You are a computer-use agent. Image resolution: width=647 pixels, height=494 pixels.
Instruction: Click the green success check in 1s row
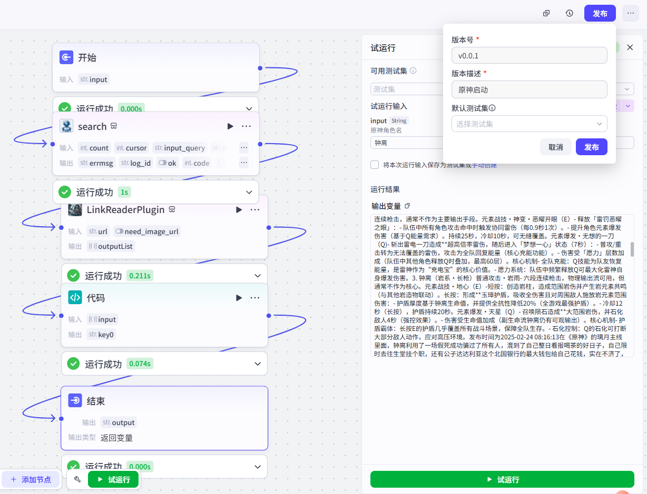[65, 192]
